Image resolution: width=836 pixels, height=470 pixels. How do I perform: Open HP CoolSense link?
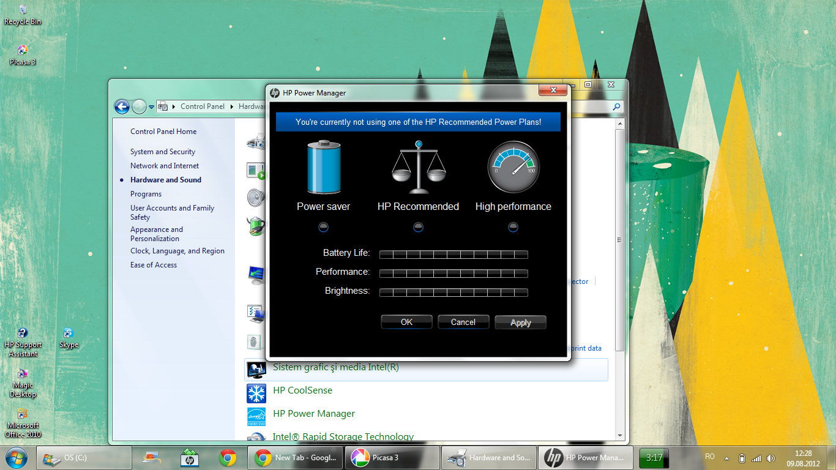[303, 390]
